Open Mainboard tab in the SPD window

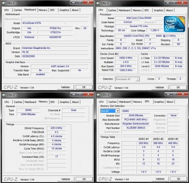pyautogui.click(x=125, y=102)
